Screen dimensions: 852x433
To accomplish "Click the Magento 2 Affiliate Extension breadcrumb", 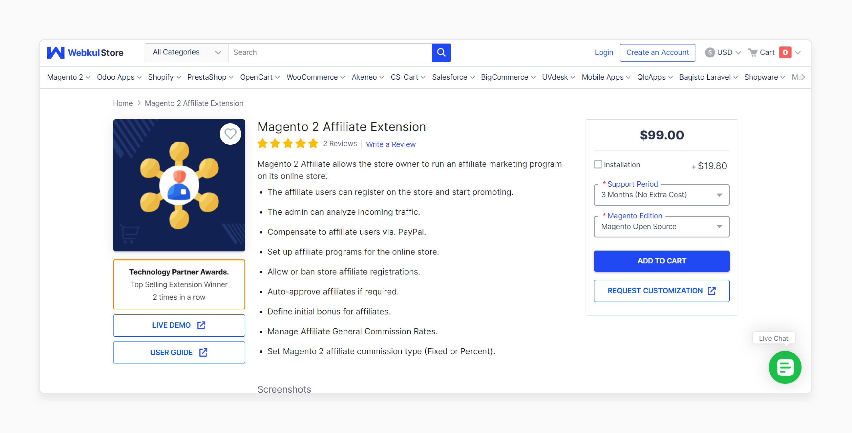I will point(194,103).
